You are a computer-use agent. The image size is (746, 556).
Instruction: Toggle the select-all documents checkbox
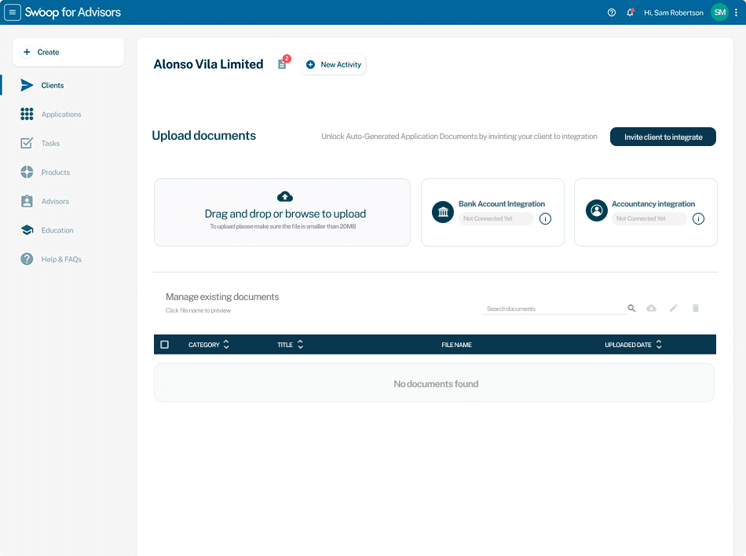(165, 345)
